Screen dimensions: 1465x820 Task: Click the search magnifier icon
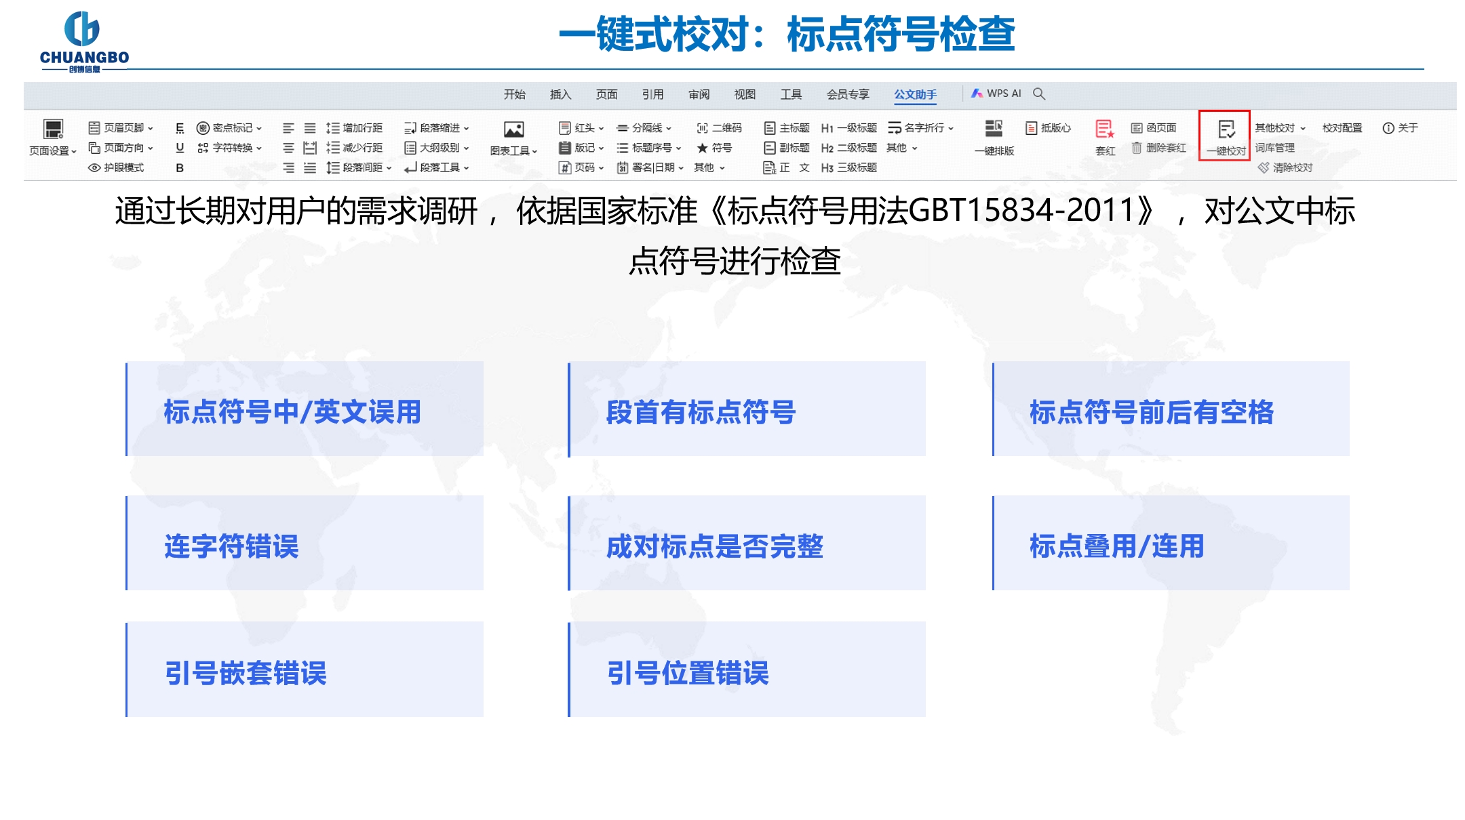[1039, 94]
